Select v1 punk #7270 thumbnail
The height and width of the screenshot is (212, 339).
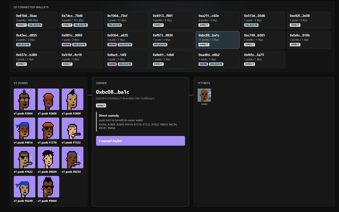tap(49, 128)
